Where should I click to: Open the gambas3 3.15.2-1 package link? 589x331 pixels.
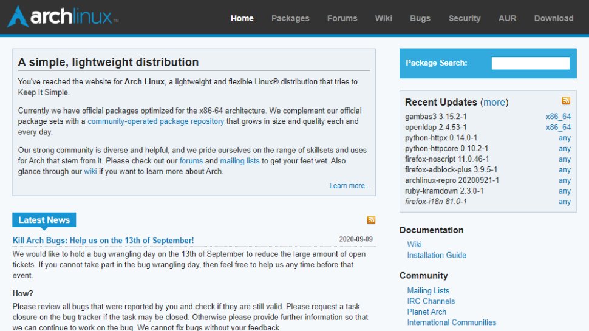coord(436,117)
